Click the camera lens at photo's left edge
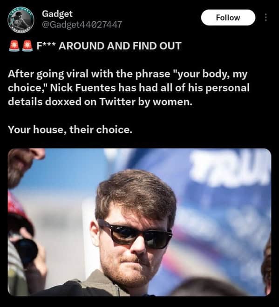 (27, 252)
